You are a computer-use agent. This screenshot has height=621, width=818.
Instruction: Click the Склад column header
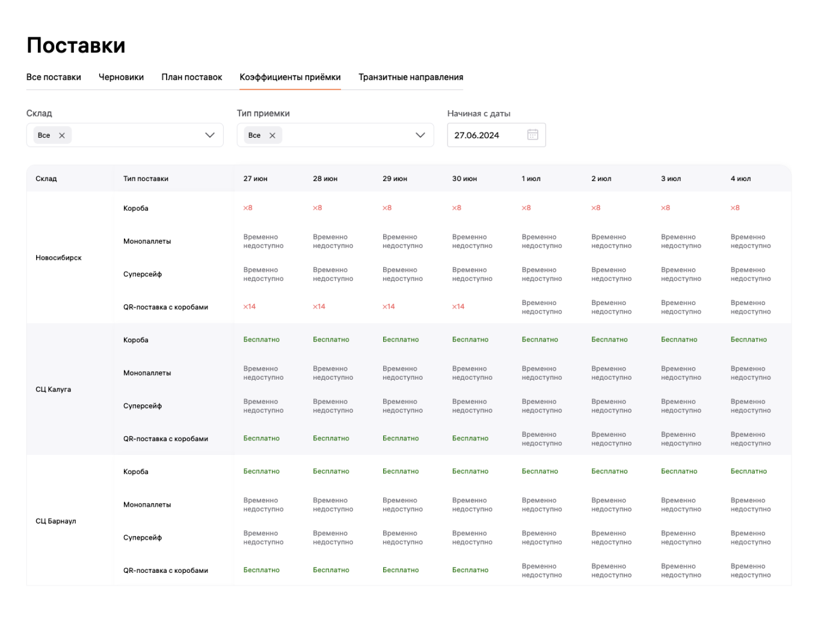coord(46,179)
